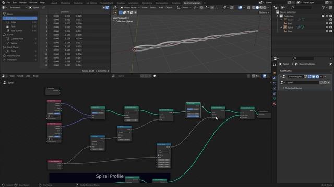Image resolution: width=334 pixels, height=187 pixels.
Task: Toggle proportional editing in viewport header
Action: tap(212, 8)
